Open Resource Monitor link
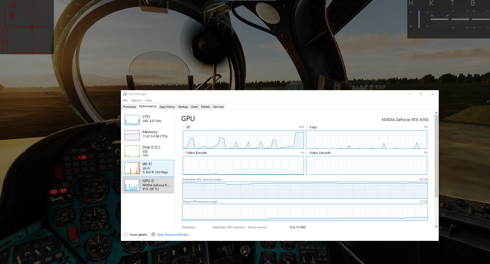The height and width of the screenshot is (264, 490). pos(173,235)
